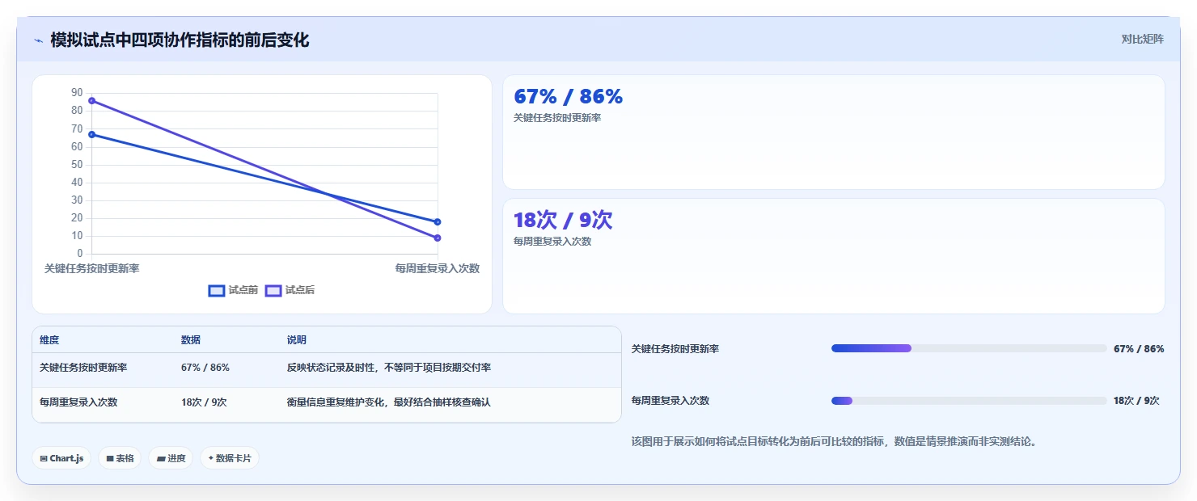Click the 进度 tag chip

pyautogui.click(x=171, y=458)
